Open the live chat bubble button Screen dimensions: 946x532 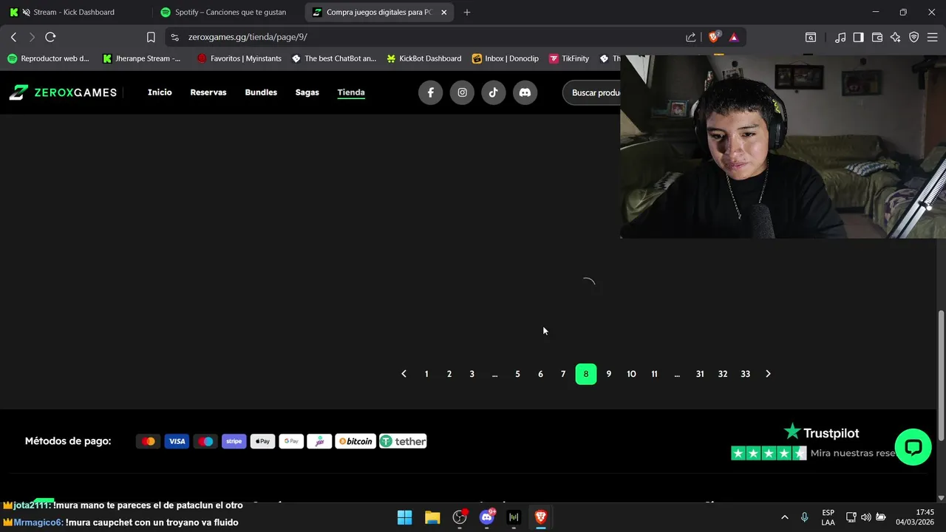(x=913, y=446)
